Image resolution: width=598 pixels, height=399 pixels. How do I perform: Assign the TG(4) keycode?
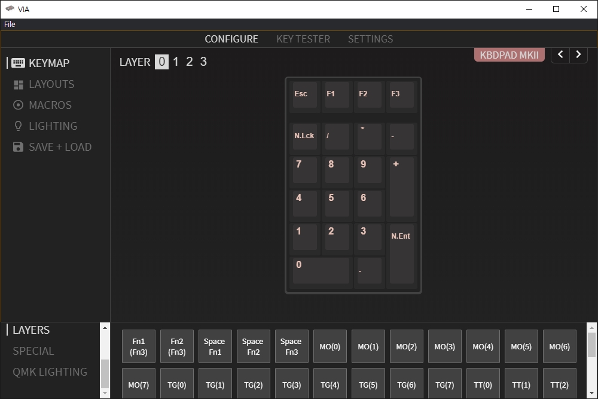point(330,383)
